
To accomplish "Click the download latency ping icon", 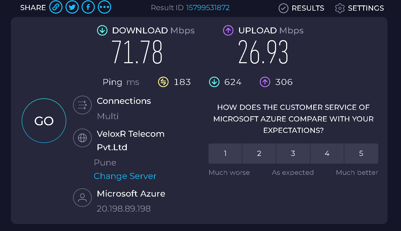I will point(214,82).
